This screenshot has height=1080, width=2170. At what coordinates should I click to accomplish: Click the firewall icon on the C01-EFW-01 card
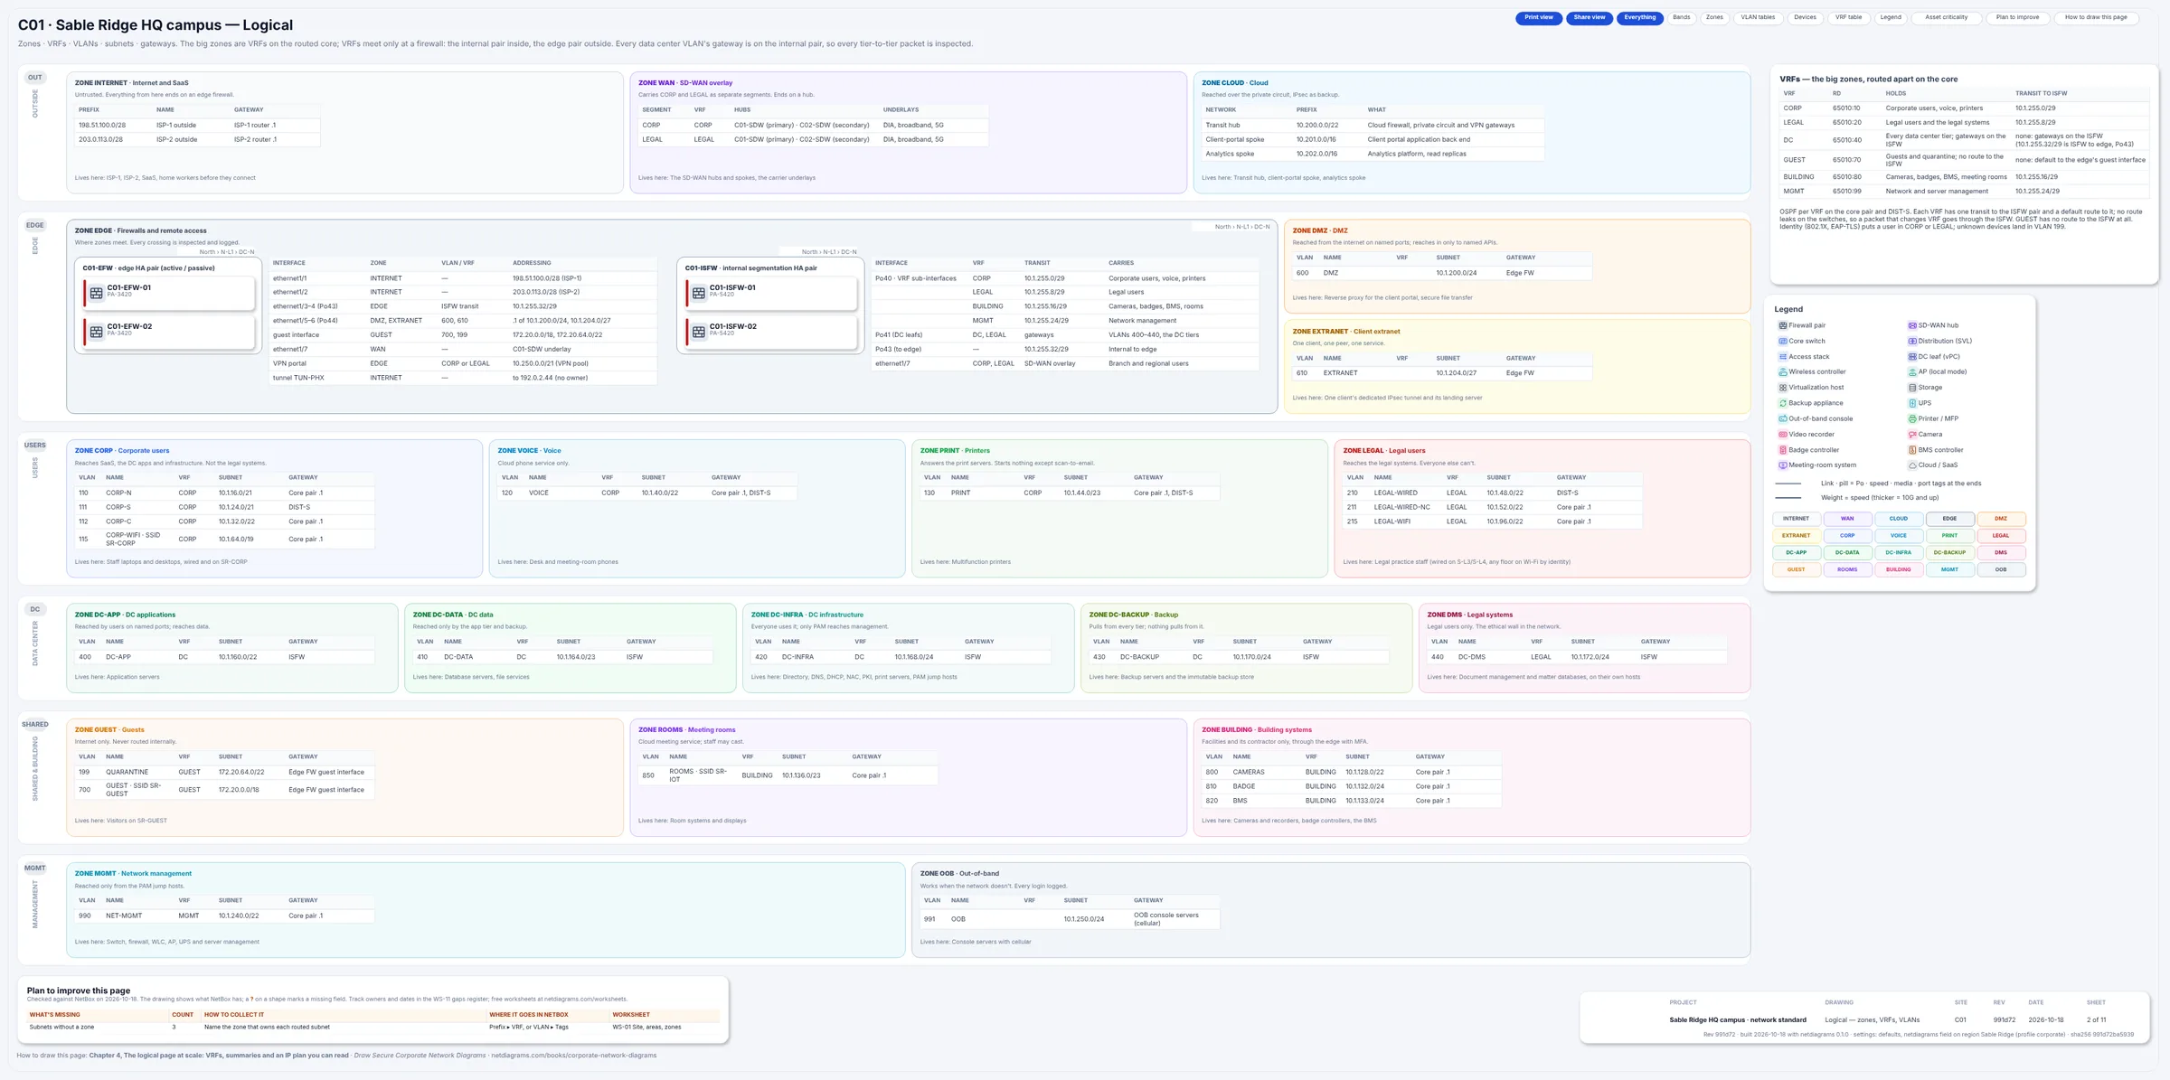tap(96, 293)
